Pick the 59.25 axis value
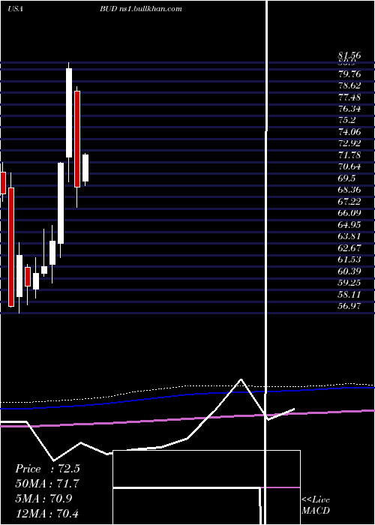The image size is (375, 525). tap(349, 283)
